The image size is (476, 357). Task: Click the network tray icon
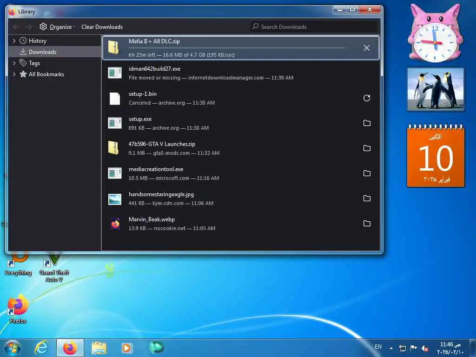tap(403, 348)
